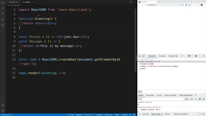Switch to the Elements panel tab

(152, 56)
